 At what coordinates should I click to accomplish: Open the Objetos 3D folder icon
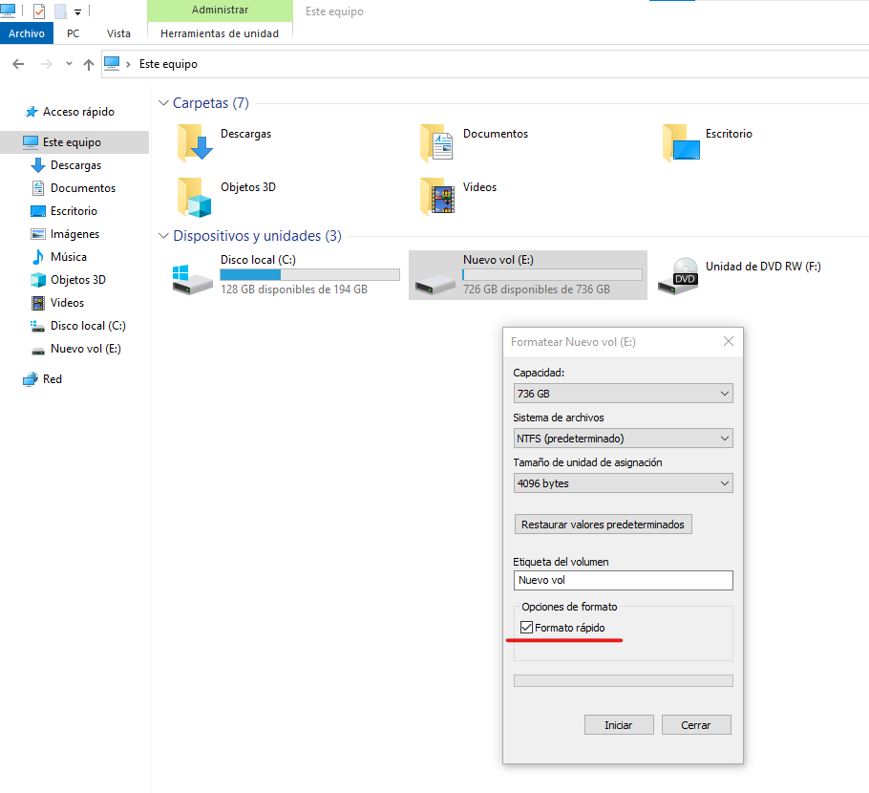(195, 197)
